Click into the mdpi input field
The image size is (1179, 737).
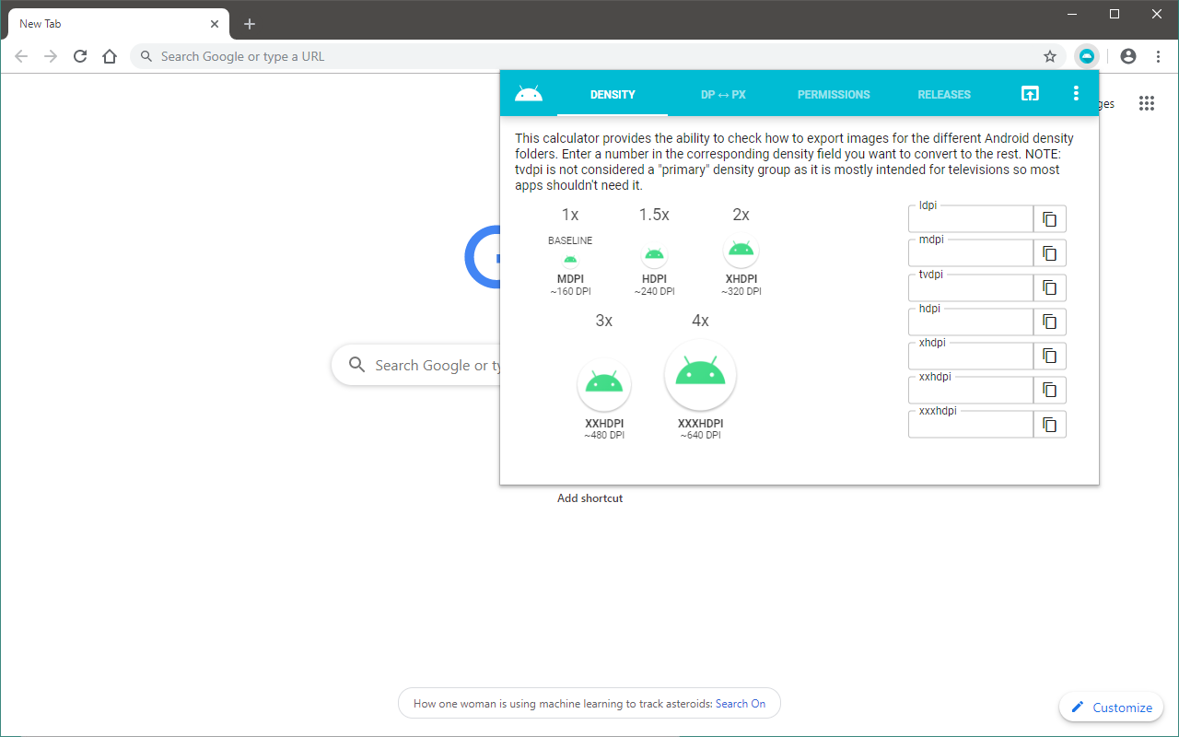coord(971,253)
